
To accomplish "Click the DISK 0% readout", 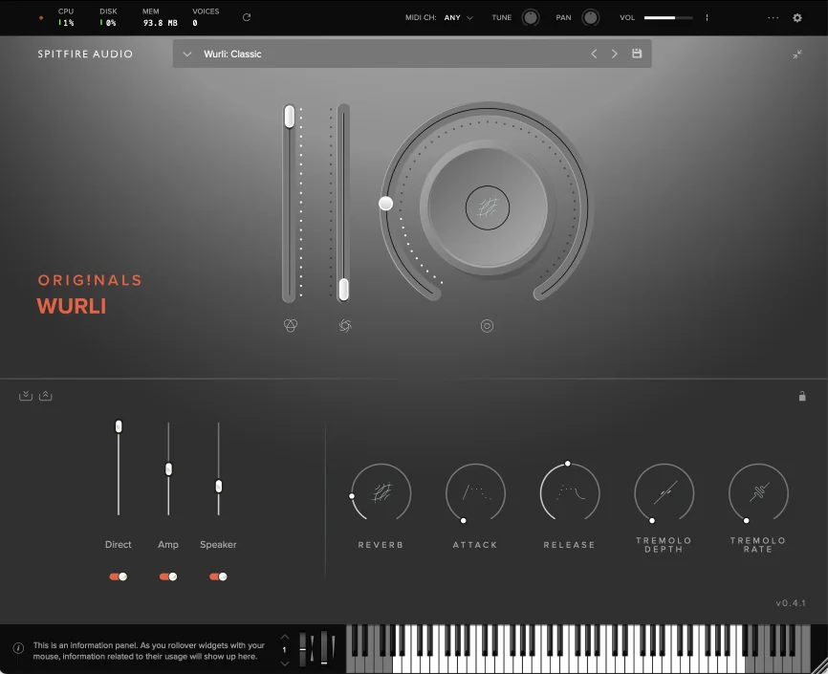I will (x=108, y=17).
